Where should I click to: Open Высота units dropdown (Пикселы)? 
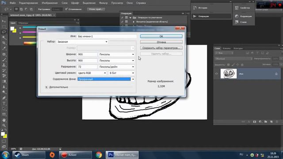[116, 61]
